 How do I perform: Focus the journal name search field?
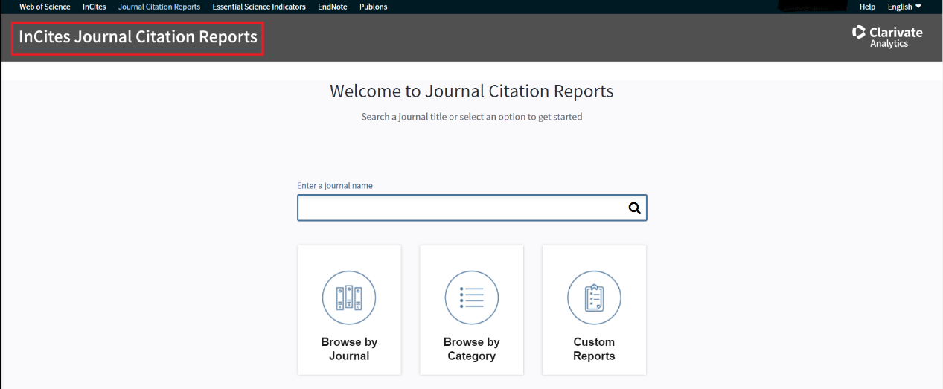pos(461,208)
